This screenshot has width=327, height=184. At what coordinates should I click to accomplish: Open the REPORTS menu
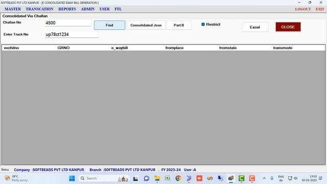pyautogui.click(x=67, y=9)
